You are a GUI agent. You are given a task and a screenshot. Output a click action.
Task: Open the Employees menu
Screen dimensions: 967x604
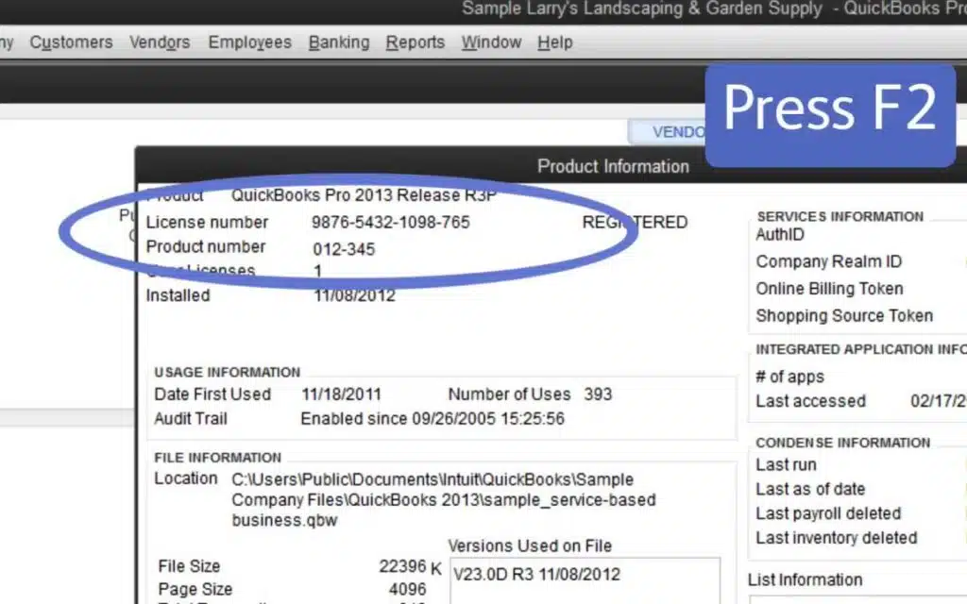point(249,42)
